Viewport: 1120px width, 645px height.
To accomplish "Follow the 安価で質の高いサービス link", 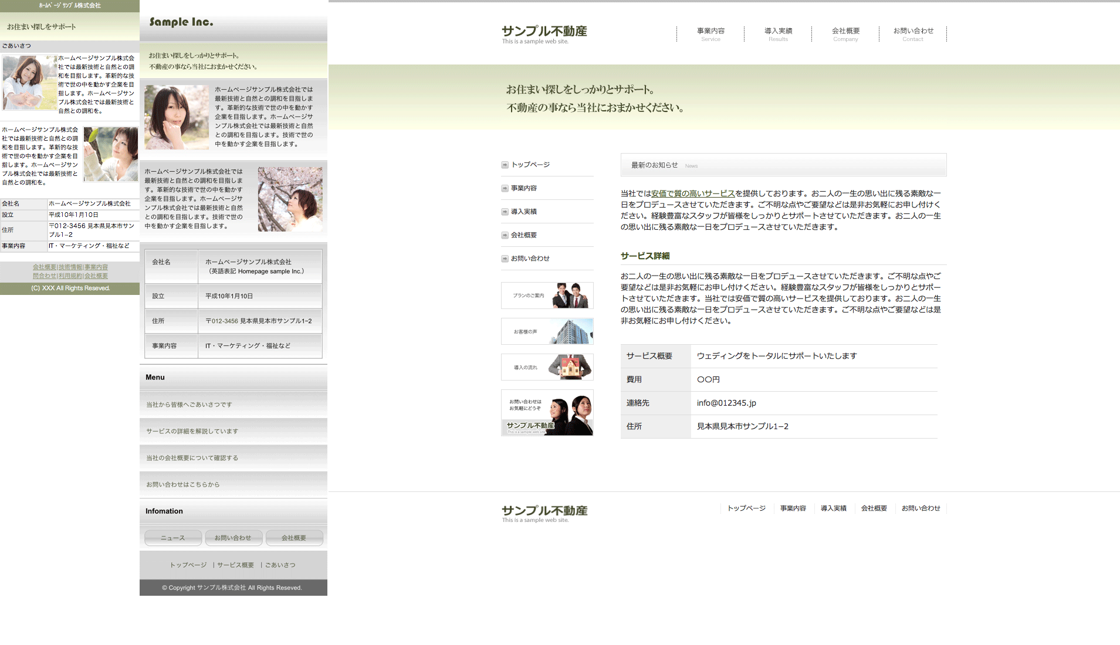I will click(693, 193).
